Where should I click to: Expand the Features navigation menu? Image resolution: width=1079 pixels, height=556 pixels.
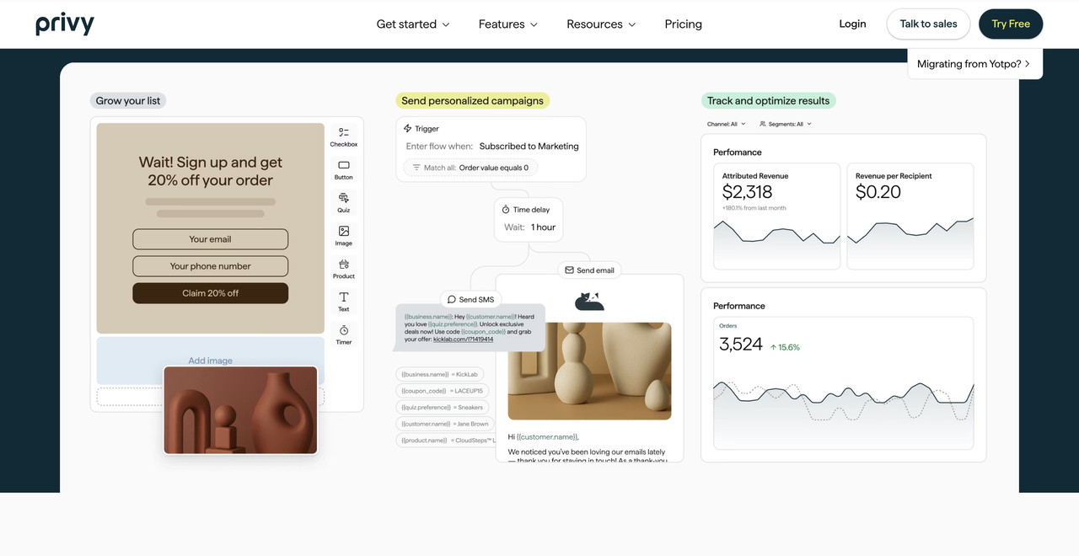click(507, 24)
